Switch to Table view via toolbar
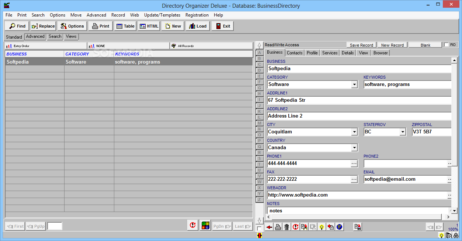 tap(125, 26)
